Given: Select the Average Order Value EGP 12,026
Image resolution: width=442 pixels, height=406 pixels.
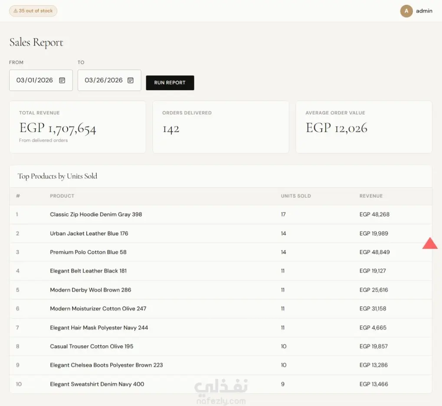Looking at the screenshot, I should pos(337,128).
